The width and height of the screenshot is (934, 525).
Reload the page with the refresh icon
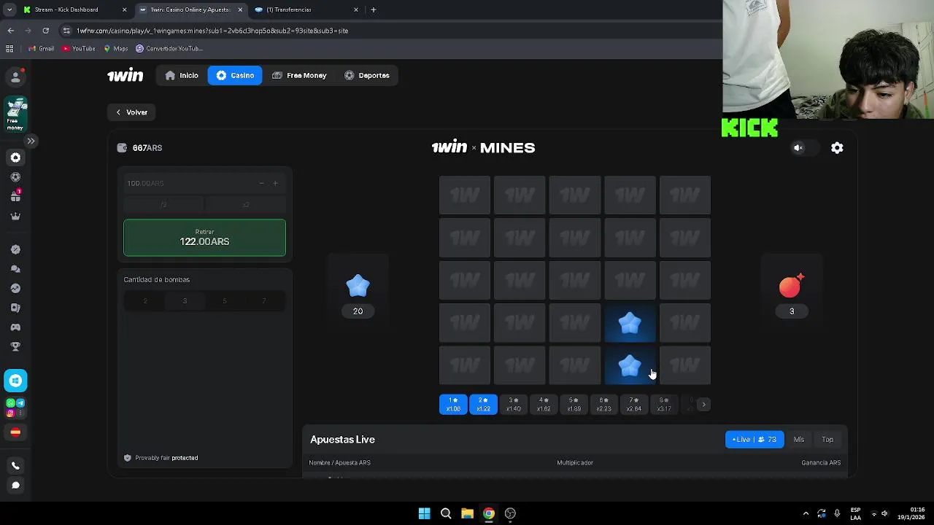click(45, 31)
